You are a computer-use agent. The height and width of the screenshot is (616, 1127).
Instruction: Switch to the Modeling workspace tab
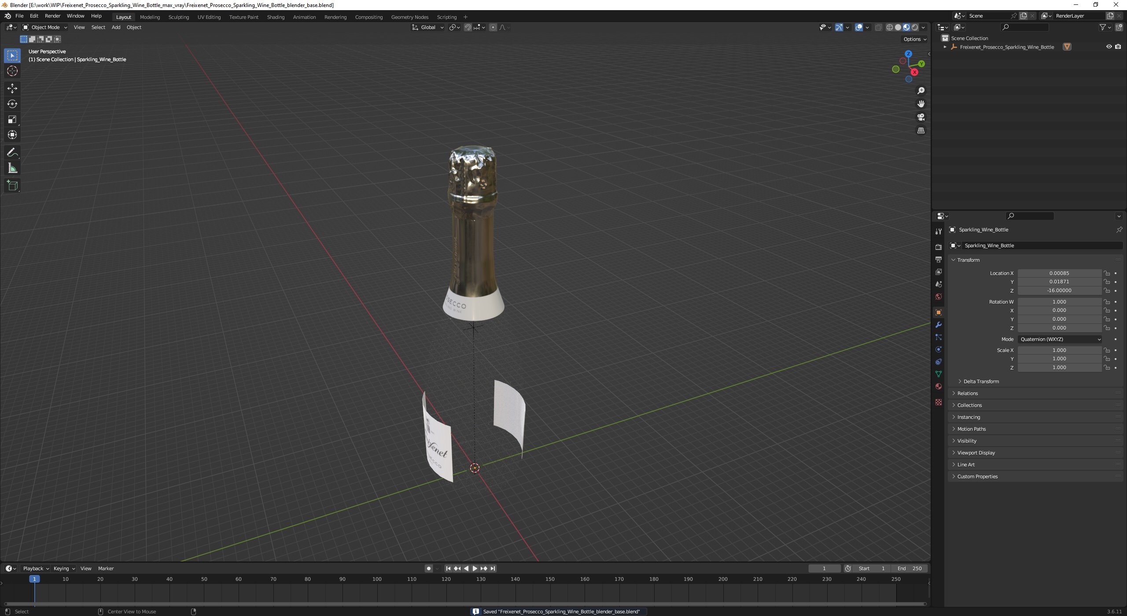coord(150,17)
